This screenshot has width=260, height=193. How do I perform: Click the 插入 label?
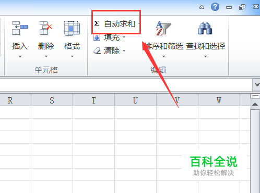20,46
